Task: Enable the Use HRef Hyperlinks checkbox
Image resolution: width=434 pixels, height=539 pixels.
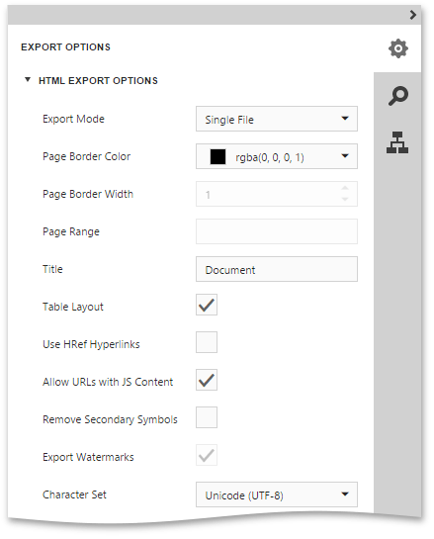Action: pos(207,342)
